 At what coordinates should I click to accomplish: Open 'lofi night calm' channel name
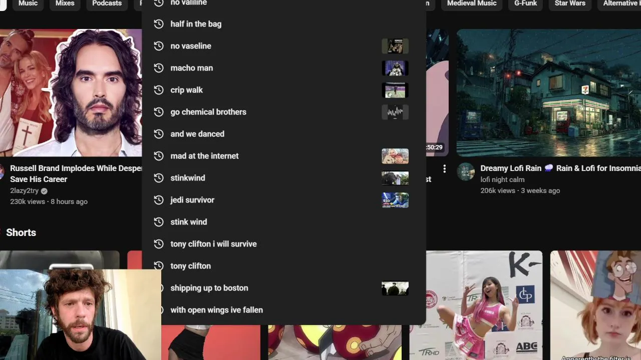pos(502,179)
